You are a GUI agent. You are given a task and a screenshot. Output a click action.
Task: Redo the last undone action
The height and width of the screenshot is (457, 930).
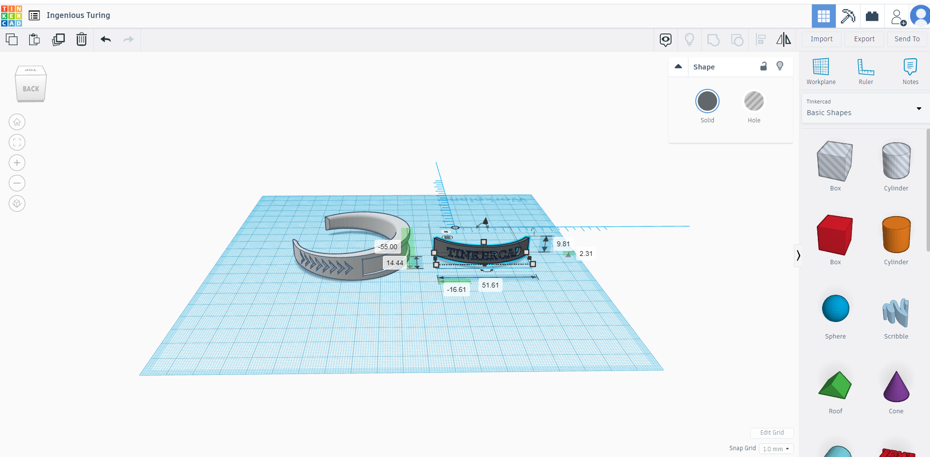pyautogui.click(x=128, y=39)
